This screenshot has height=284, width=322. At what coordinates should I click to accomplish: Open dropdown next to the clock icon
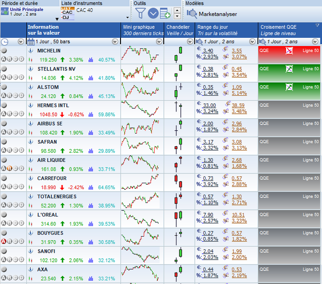21,42
